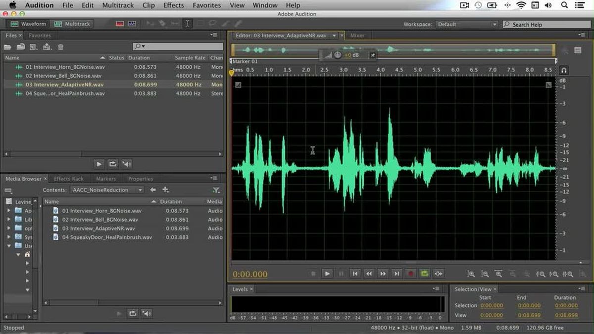Switch to the Effects Rack tab
The height and width of the screenshot is (334, 594).
pos(69,179)
